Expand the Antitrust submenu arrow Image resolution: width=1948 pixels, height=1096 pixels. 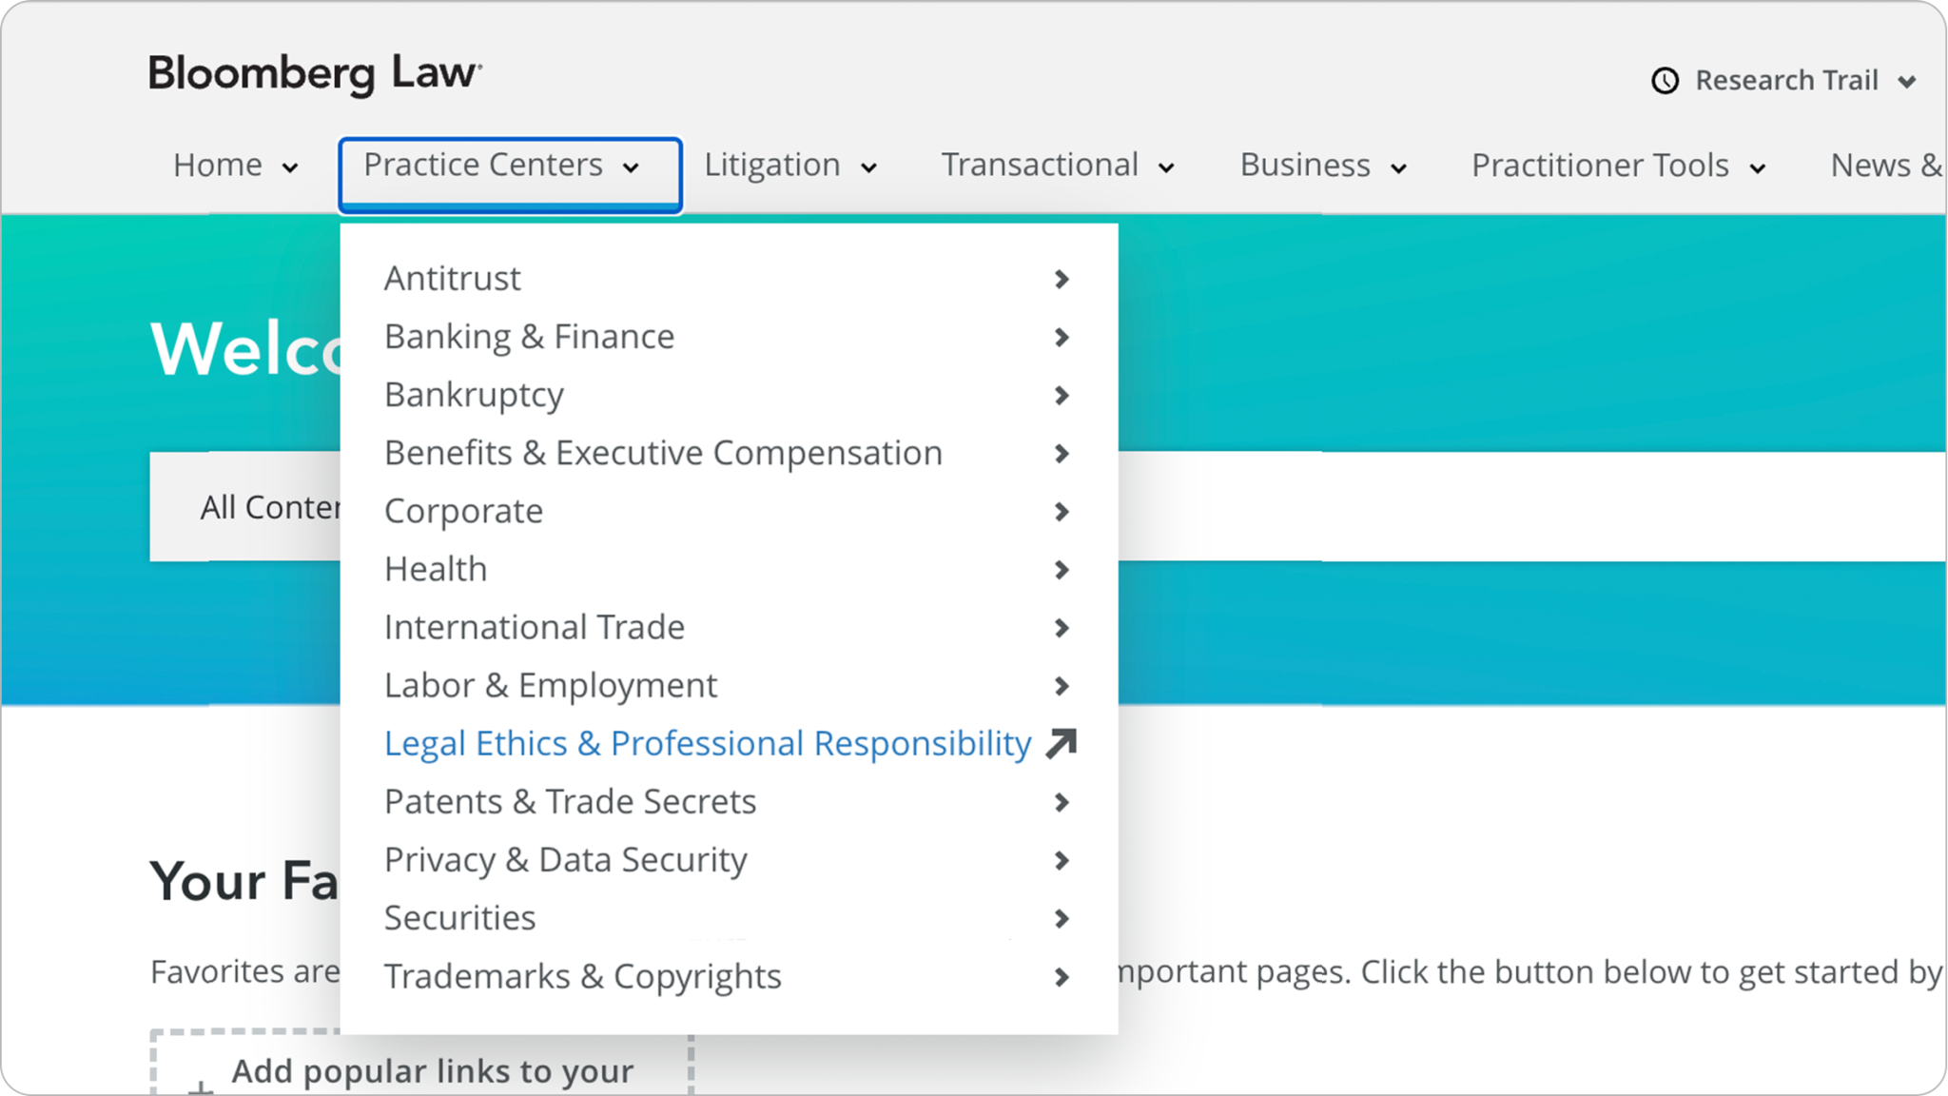[x=1062, y=279]
